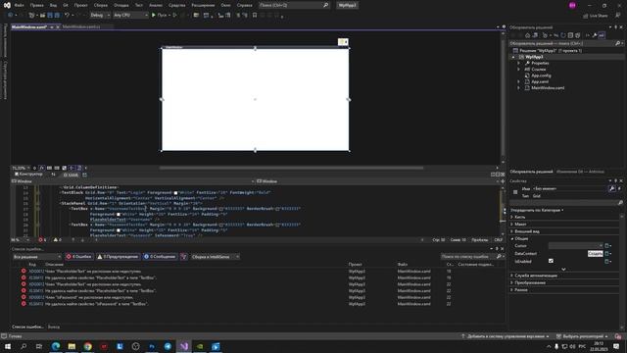
Task: Toggle the IsEnabled checkbox in Properties
Action: [551, 261]
